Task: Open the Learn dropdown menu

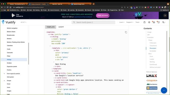Action: coord(122,22)
